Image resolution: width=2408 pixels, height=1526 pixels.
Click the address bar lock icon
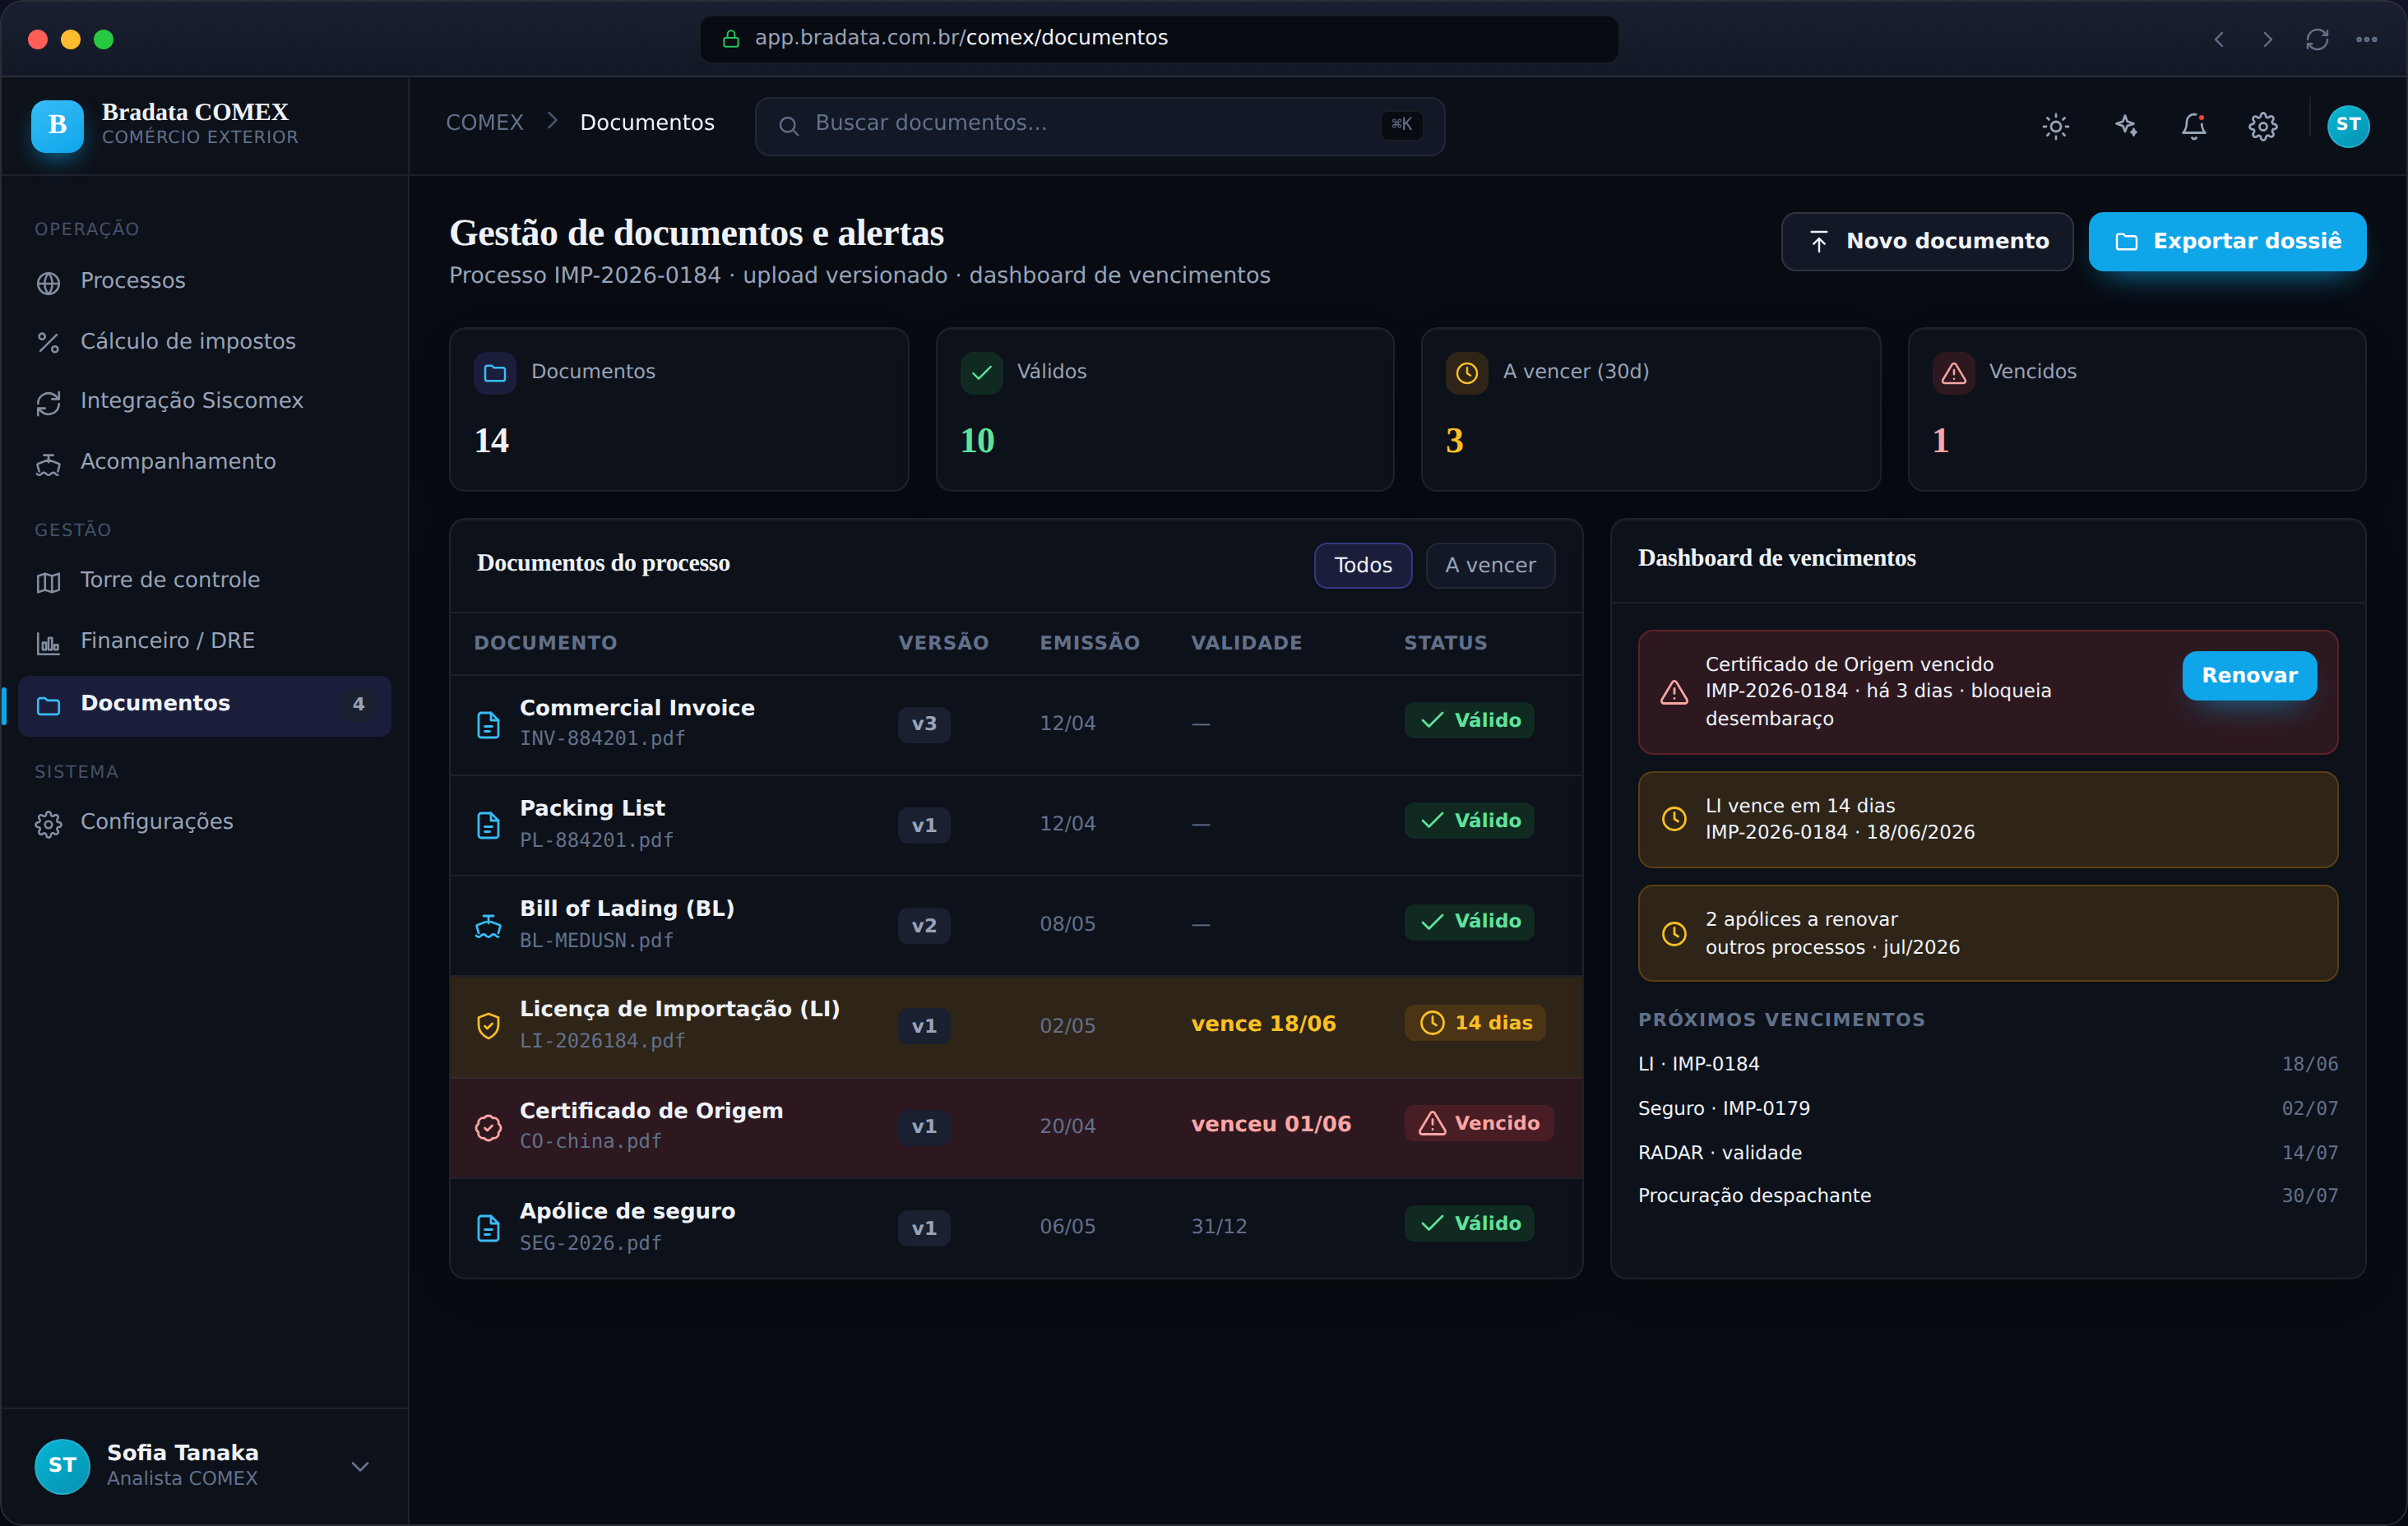coord(731,38)
